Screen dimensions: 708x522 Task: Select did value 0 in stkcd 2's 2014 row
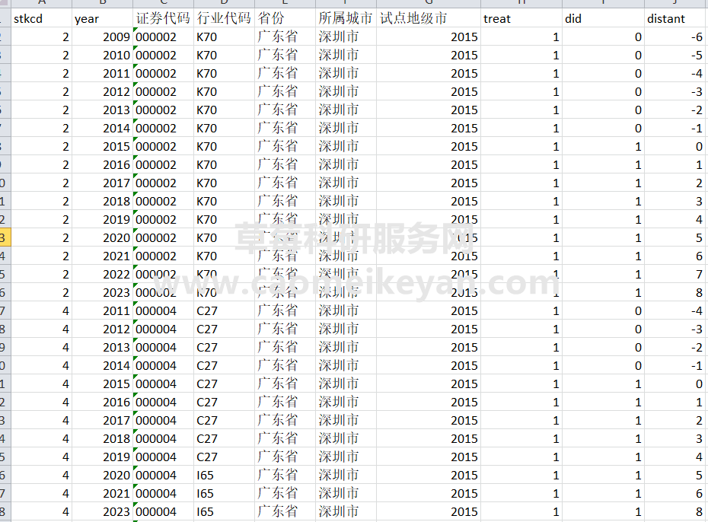click(603, 128)
